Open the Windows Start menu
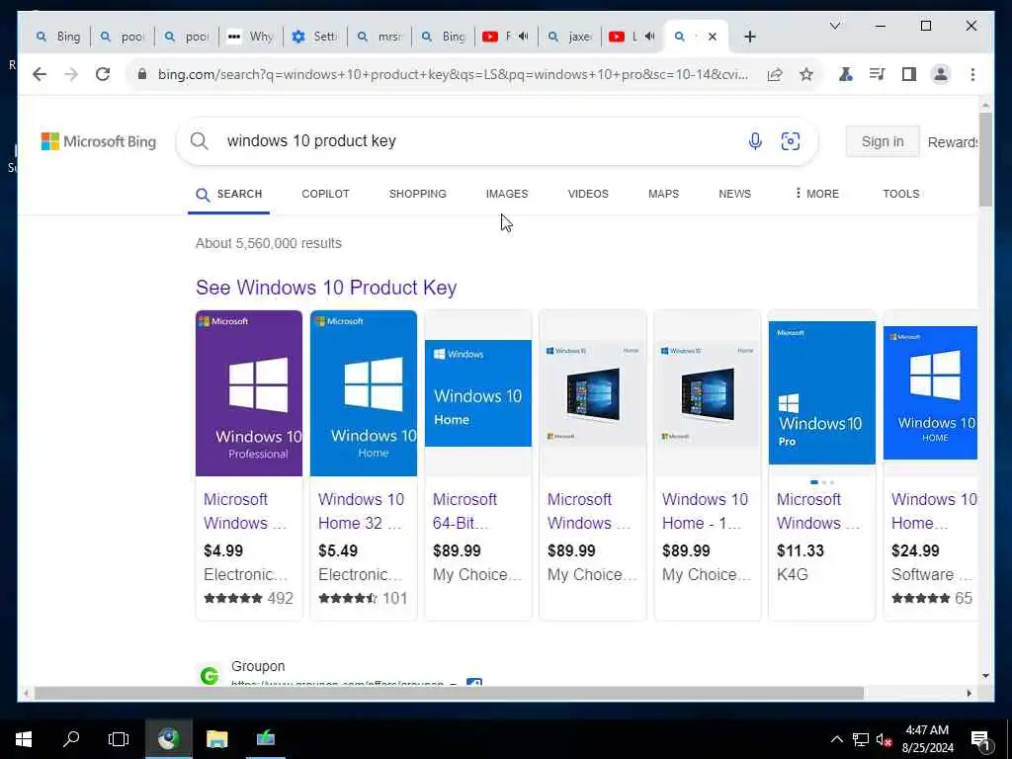 pyautogui.click(x=24, y=739)
